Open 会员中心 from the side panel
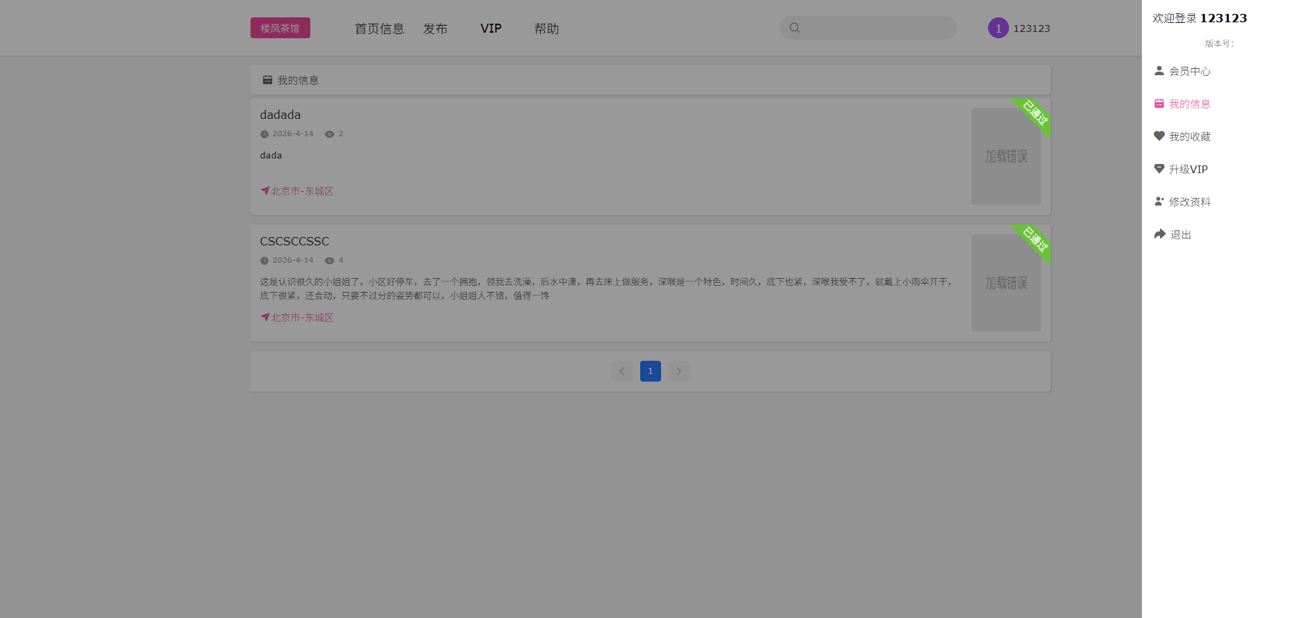The height and width of the screenshot is (618, 1295). (1189, 71)
